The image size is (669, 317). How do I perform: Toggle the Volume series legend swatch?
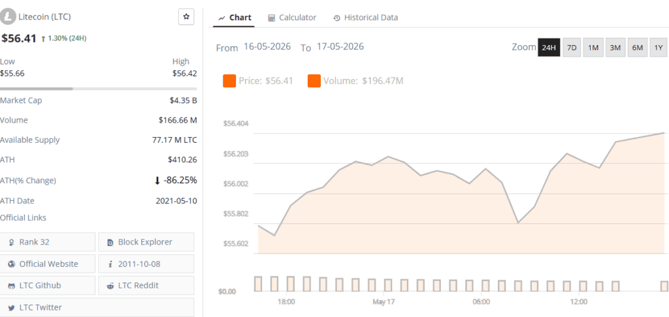[314, 81]
